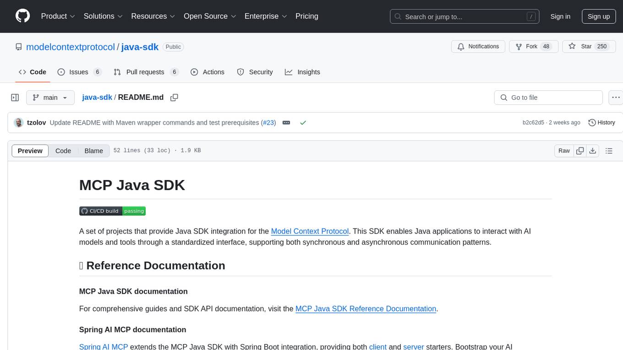Open the Pricing page
Image resolution: width=623 pixels, height=350 pixels.
307,16
